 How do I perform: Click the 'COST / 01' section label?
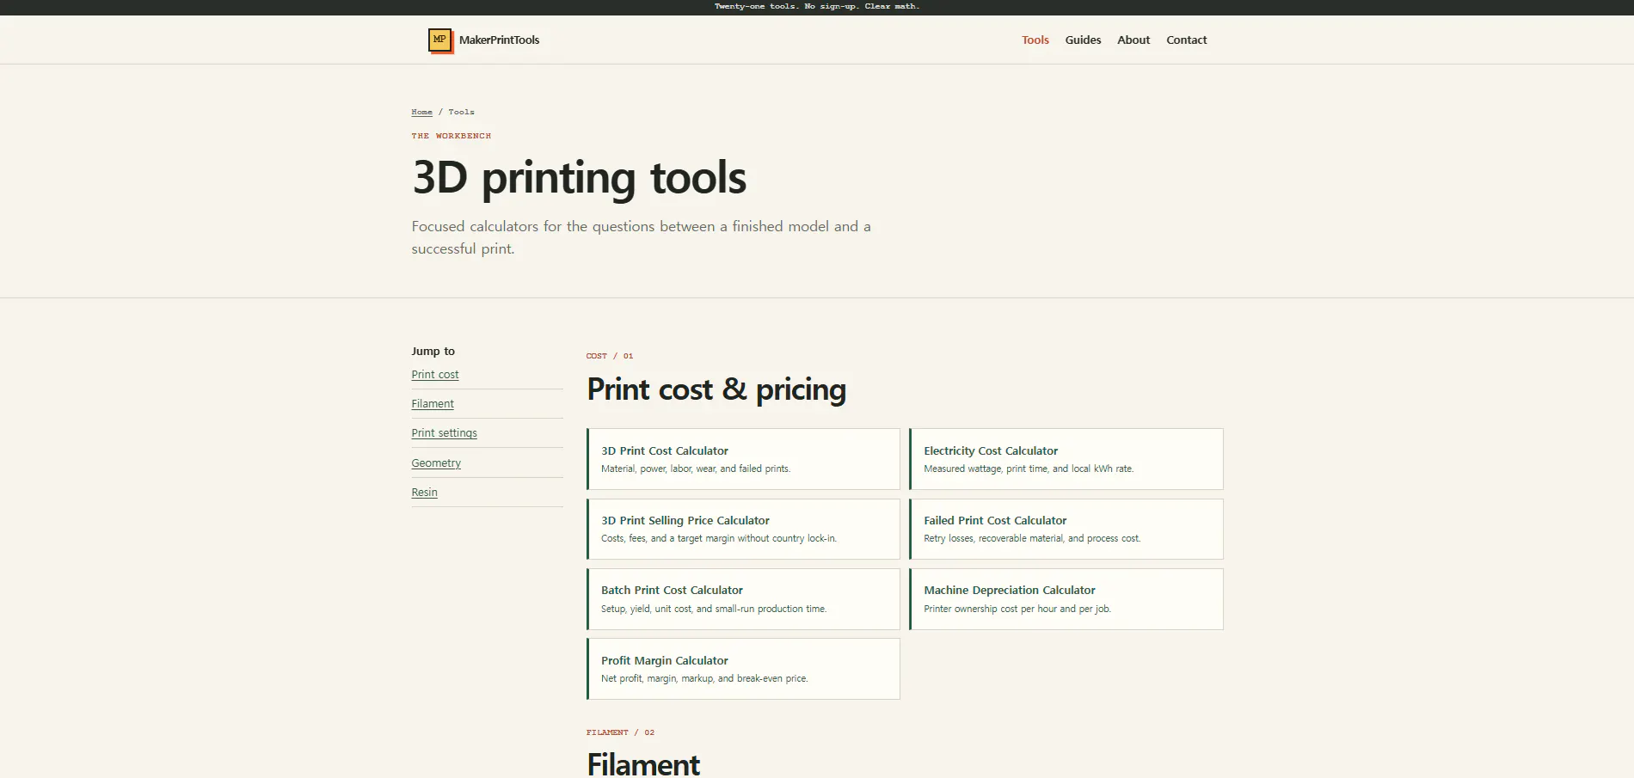click(610, 356)
